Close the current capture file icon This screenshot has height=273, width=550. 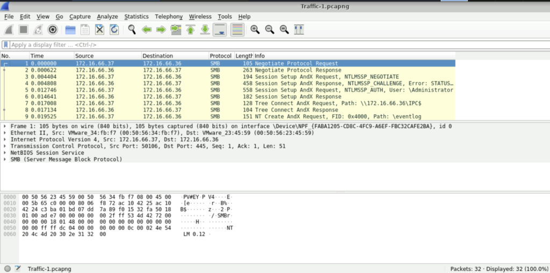pyautogui.click(x=100, y=30)
